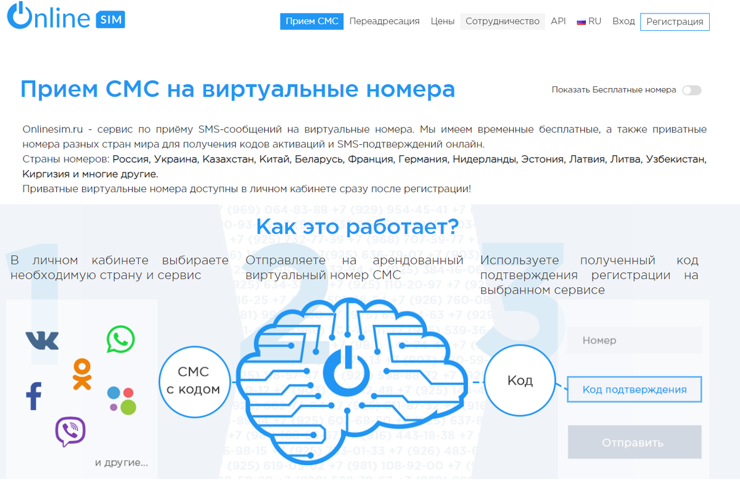Open the API menu link
Image resolution: width=740 pixels, height=485 pixels.
558,21
